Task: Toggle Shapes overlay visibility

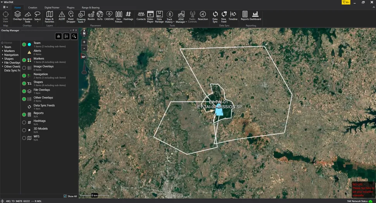Action: coord(24,84)
